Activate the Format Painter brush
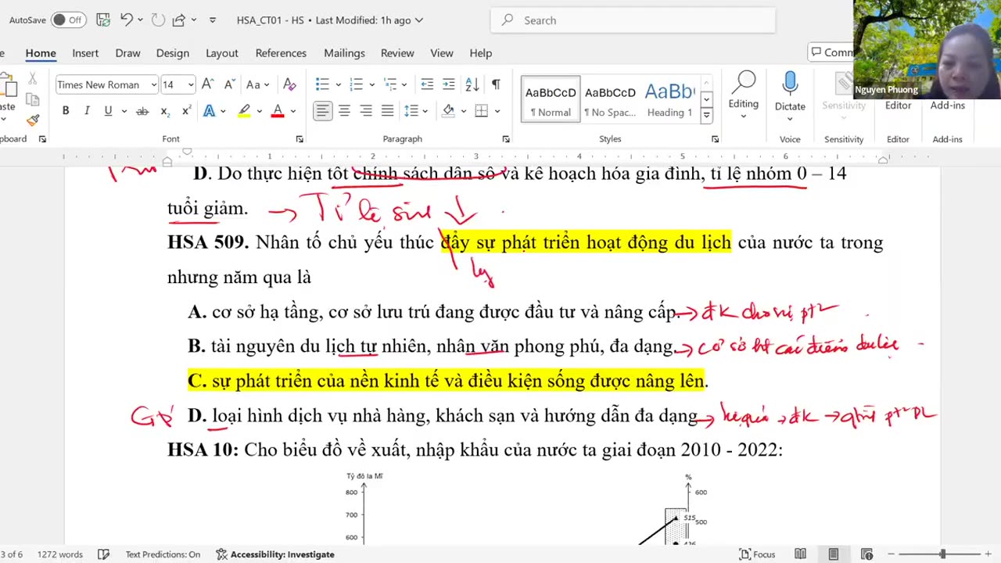 (x=32, y=120)
